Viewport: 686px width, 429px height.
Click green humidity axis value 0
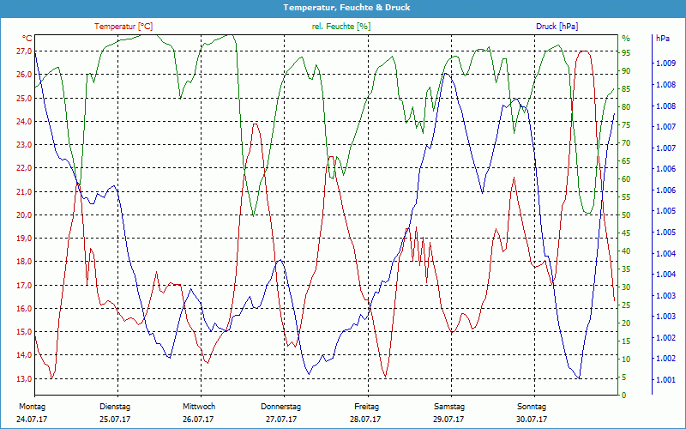pos(624,396)
